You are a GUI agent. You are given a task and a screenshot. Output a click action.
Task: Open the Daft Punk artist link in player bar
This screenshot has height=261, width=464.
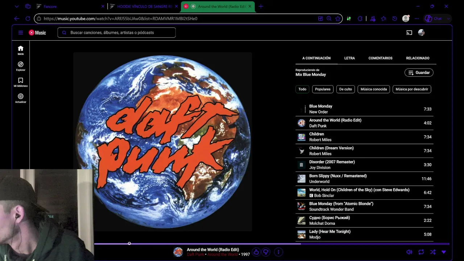tap(195, 254)
